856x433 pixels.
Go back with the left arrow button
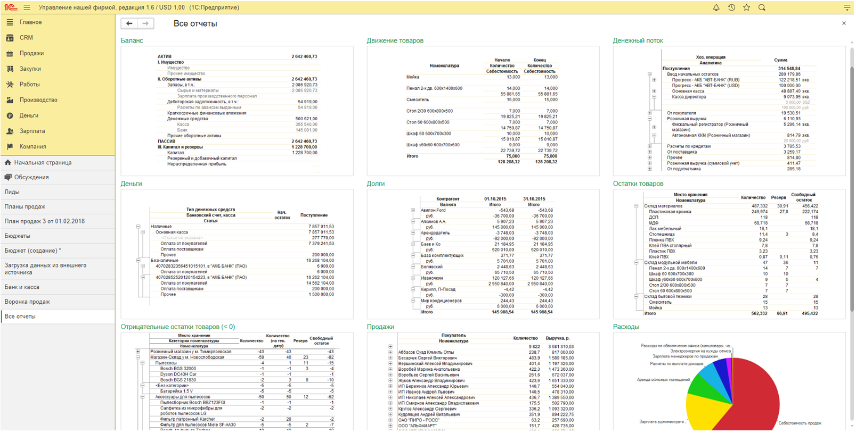[x=129, y=23]
